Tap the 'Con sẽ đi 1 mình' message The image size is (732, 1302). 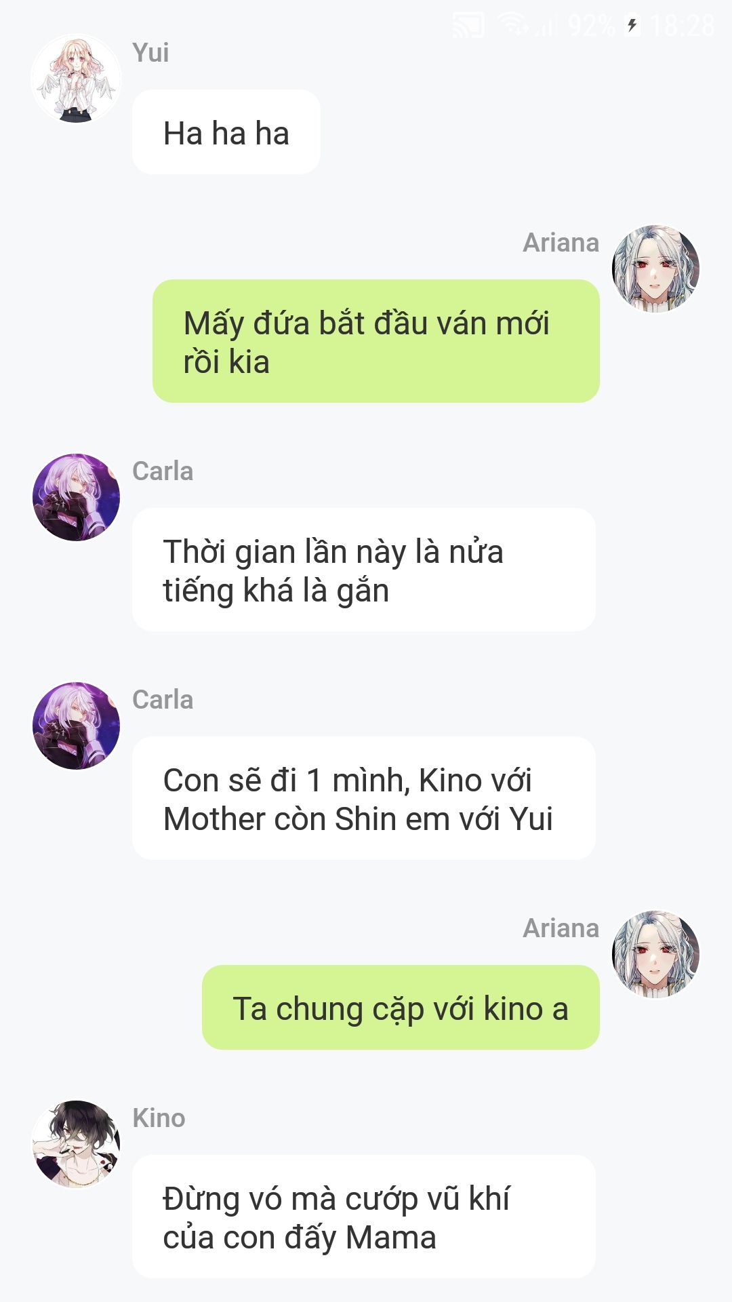364,798
